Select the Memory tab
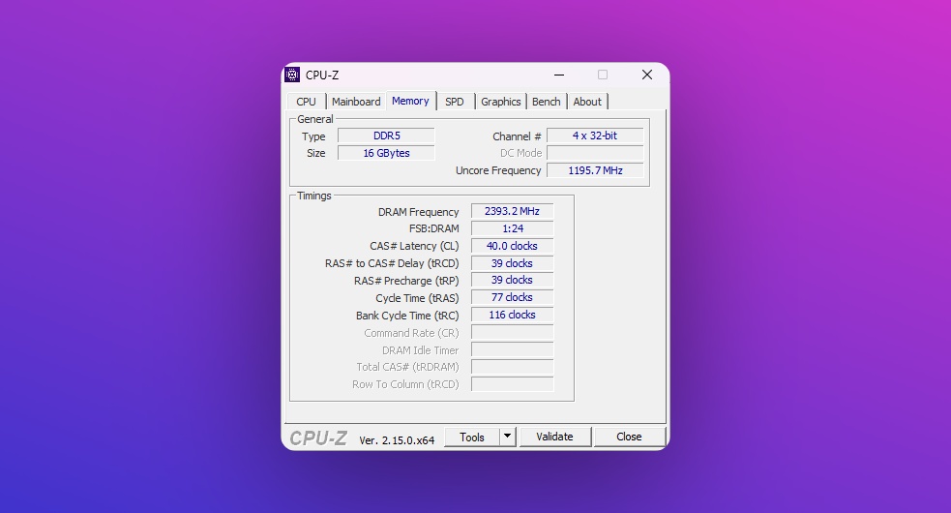 pos(410,101)
